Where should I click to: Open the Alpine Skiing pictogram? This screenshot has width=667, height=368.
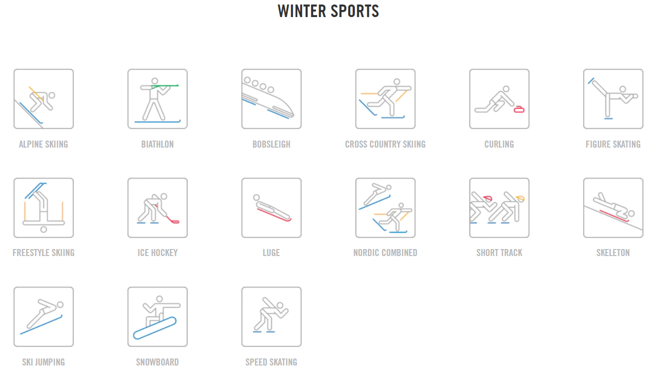(x=44, y=99)
